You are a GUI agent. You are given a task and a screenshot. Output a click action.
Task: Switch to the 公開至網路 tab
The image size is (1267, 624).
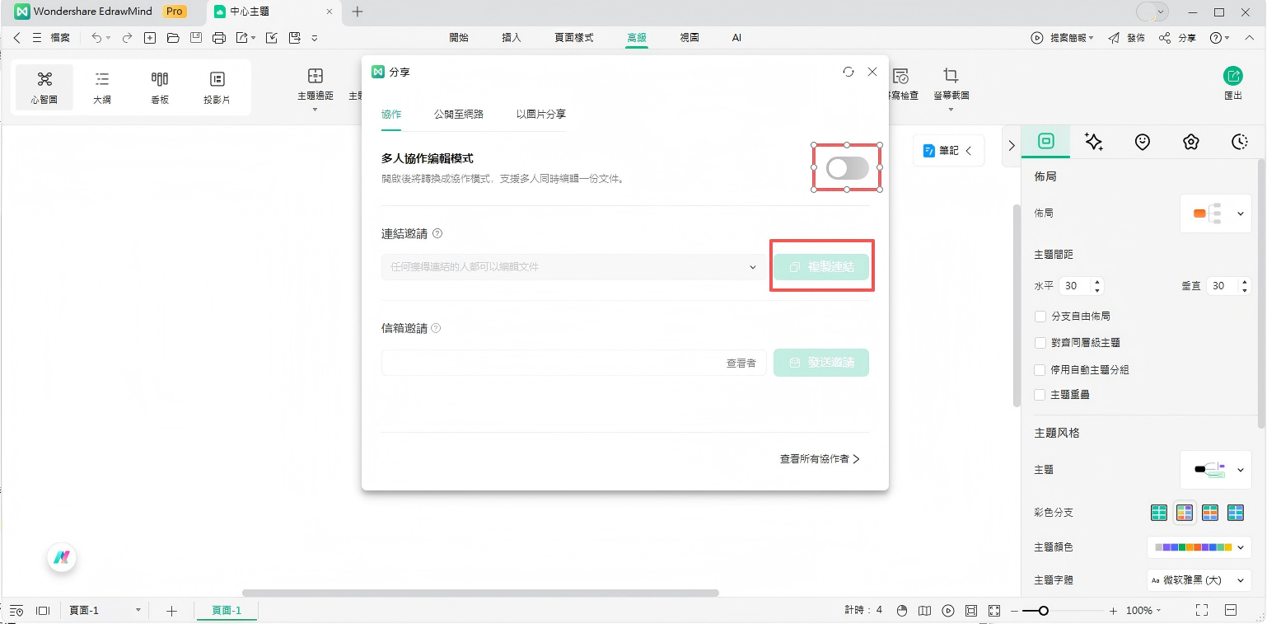(x=458, y=115)
